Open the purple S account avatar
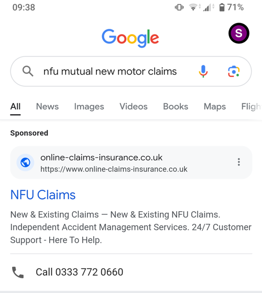 point(238,33)
